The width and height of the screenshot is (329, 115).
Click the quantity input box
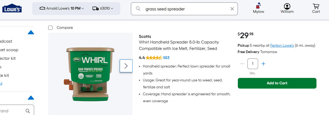pyautogui.click(x=253, y=64)
